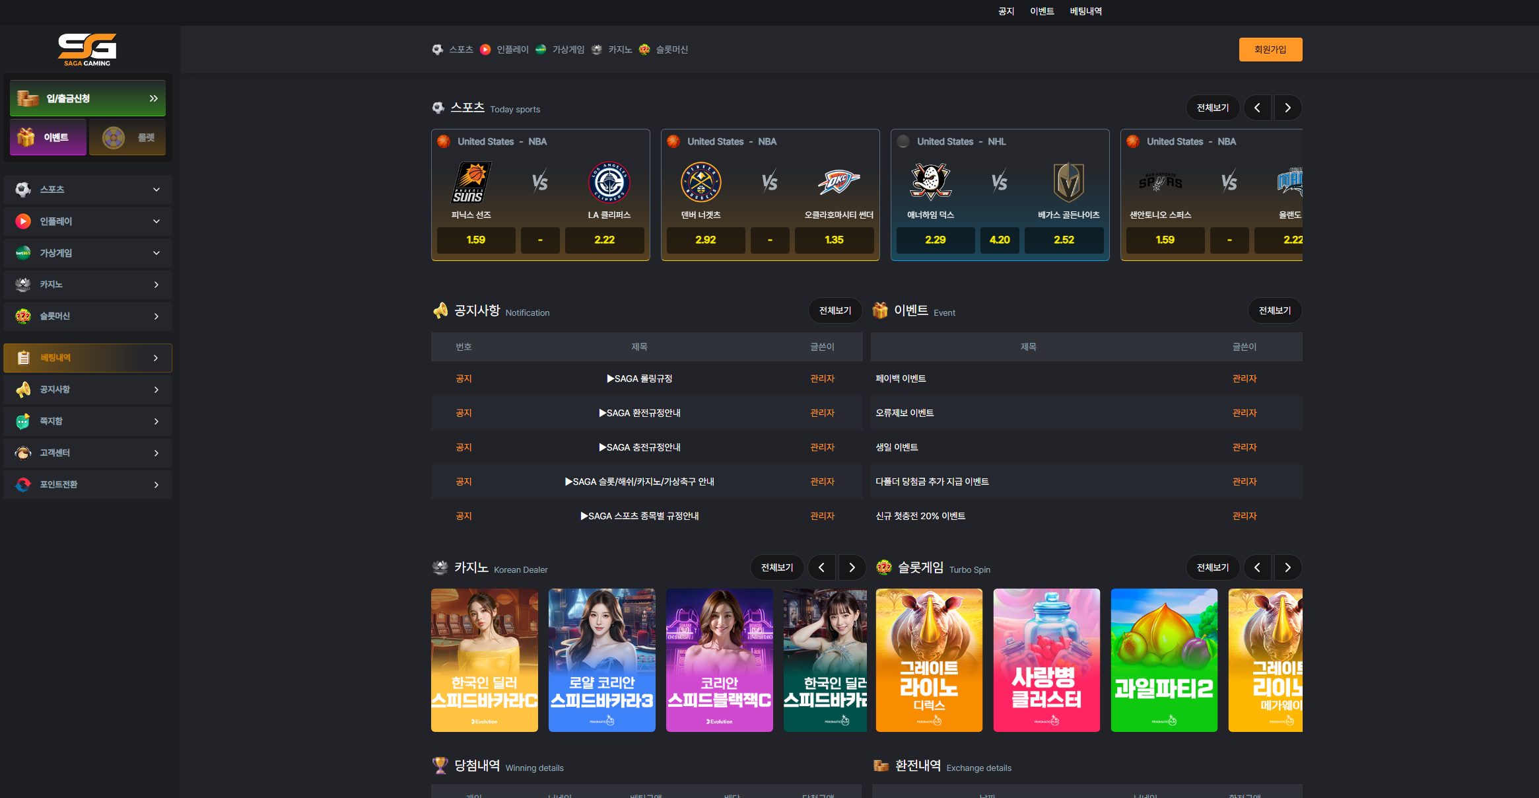The width and height of the screenshot is (1539, 798).
Task: Open the 카지노 sidebar submenu arrow
Action: tap(156, 285)
